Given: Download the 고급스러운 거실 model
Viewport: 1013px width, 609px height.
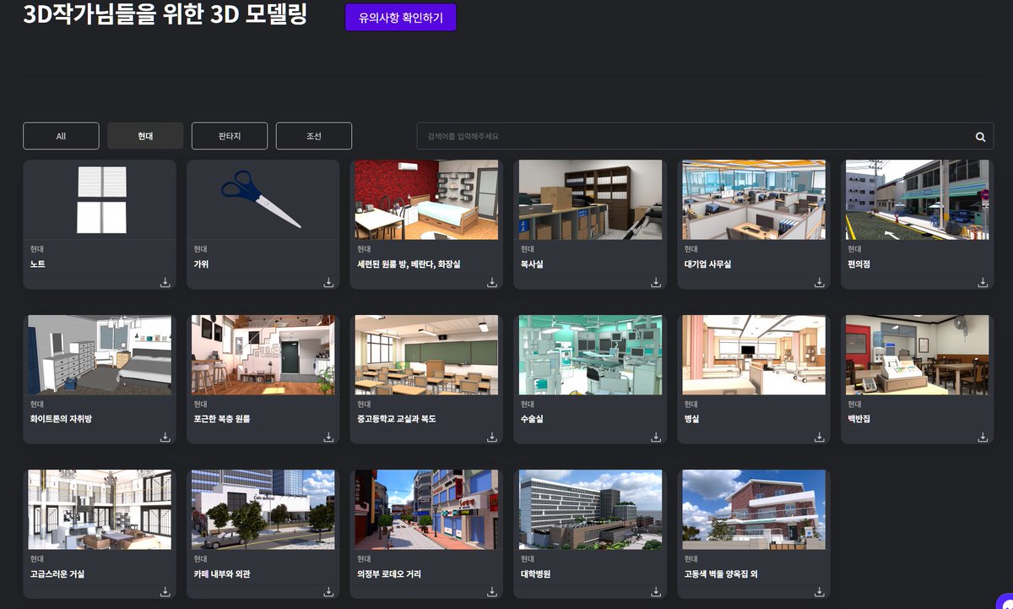Looking at the screenshot, I should (165, 592).
